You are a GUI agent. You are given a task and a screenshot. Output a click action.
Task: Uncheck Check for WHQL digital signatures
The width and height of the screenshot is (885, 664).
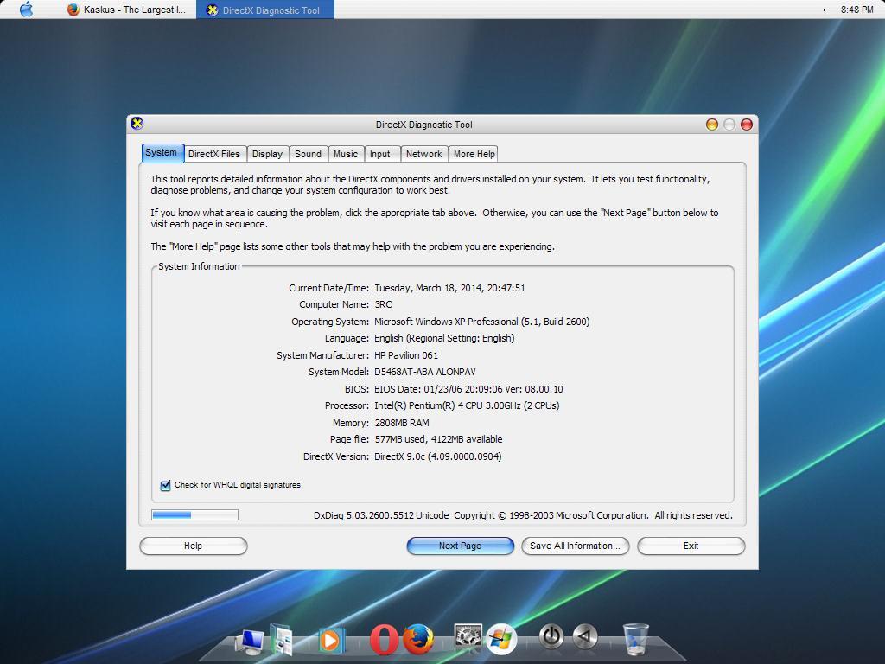click(x=165, y=485)
